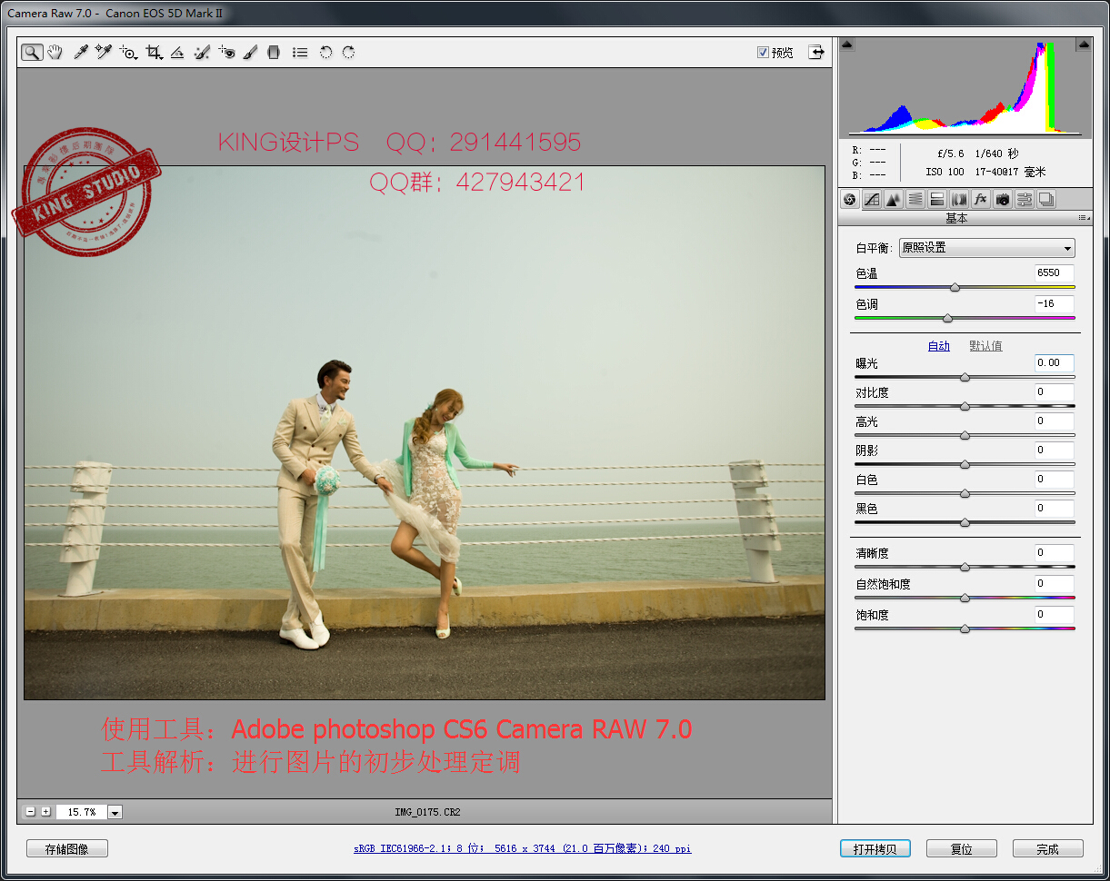The height and width of the screenshot is (881, 1110).
Task: Focus the 黑色 blacks value field
Action: [x=1054, y=508]
